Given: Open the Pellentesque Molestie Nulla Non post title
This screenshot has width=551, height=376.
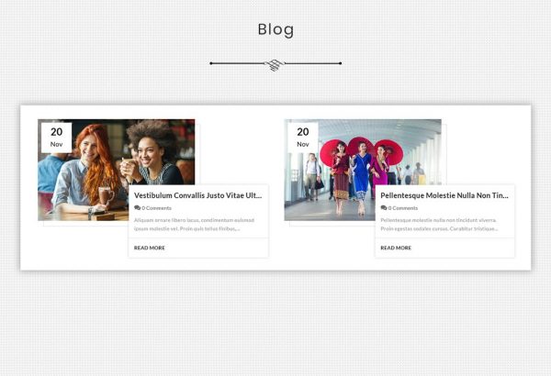Looking at the screenshot, I should (x=444, y=195).
